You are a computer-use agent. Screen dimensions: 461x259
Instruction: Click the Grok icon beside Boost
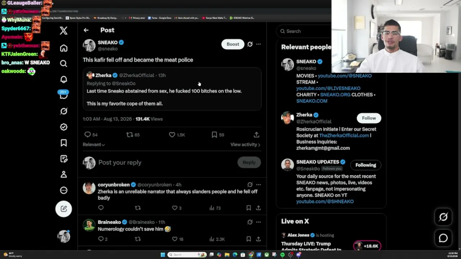pos(250,44)
